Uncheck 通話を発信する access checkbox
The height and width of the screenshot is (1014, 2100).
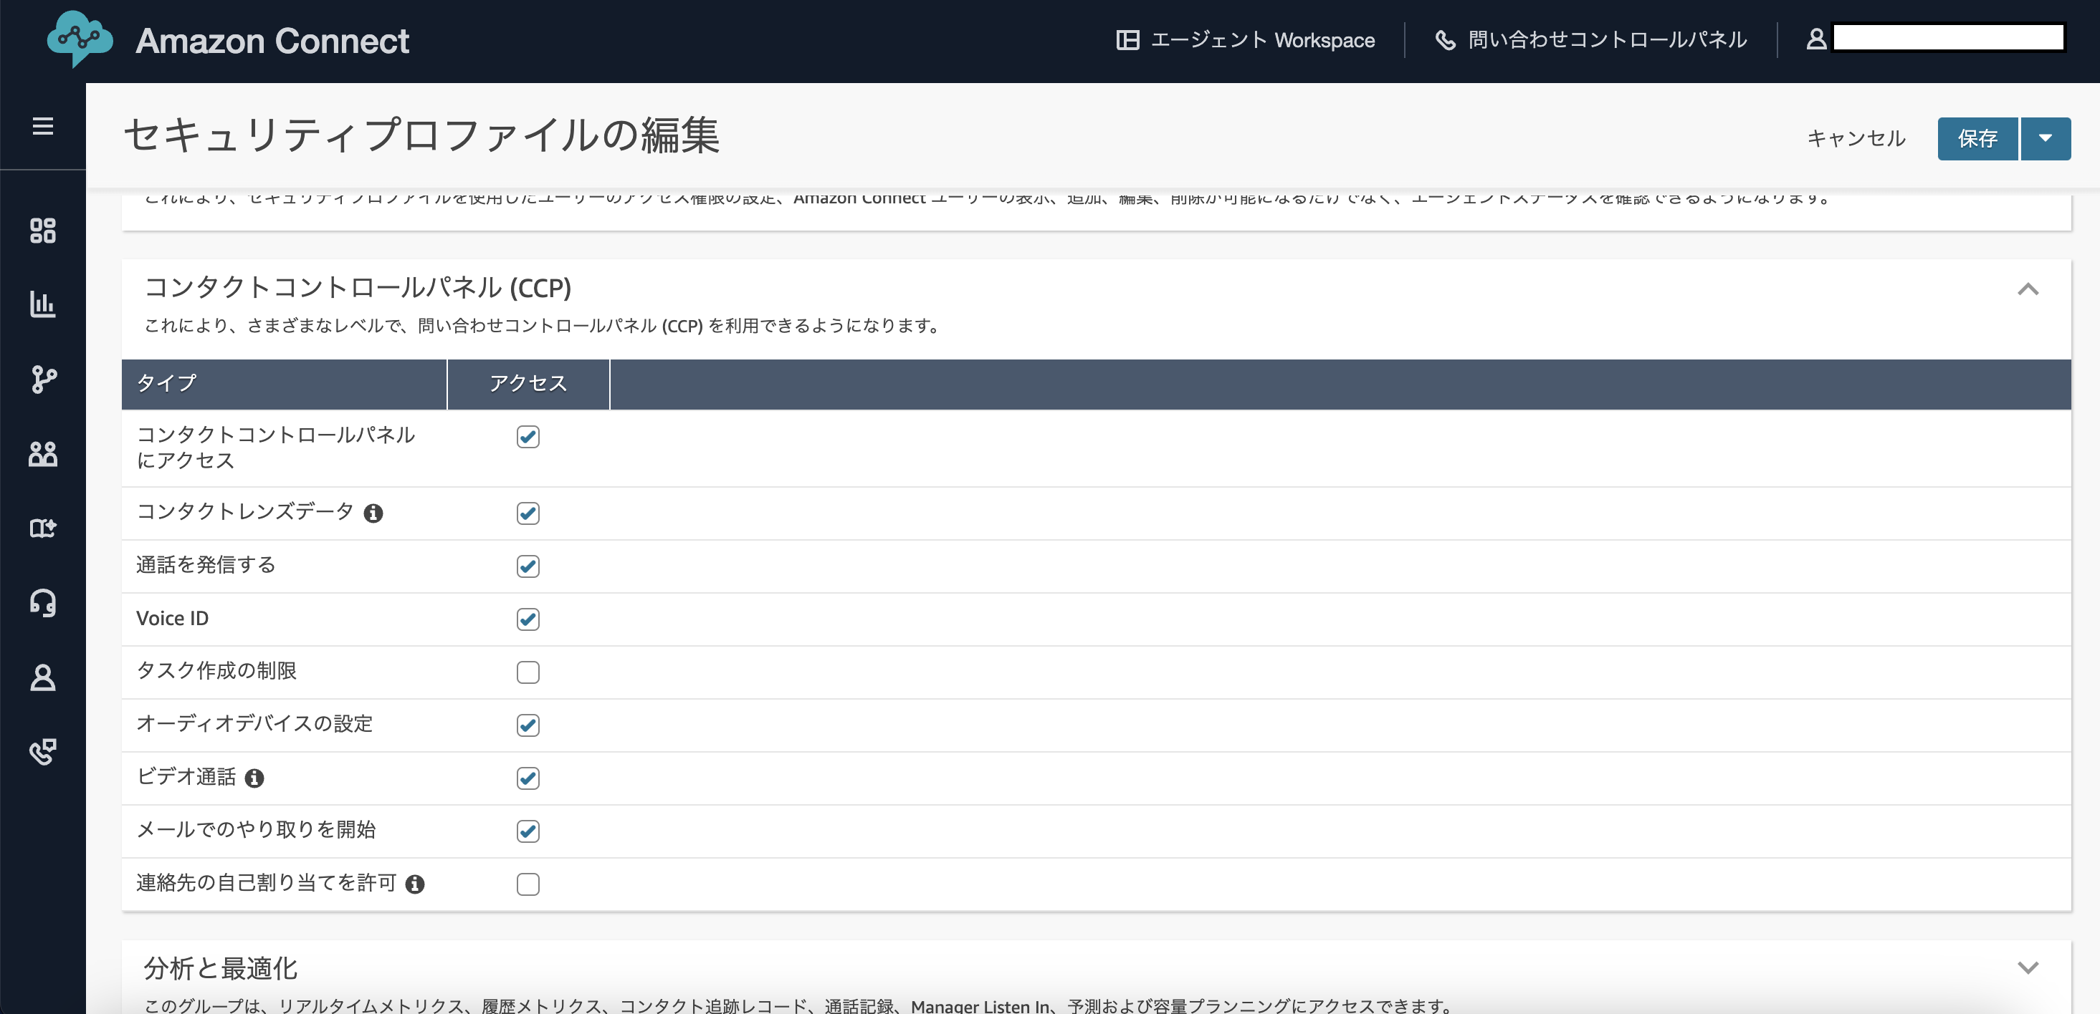tap(528, 566)
